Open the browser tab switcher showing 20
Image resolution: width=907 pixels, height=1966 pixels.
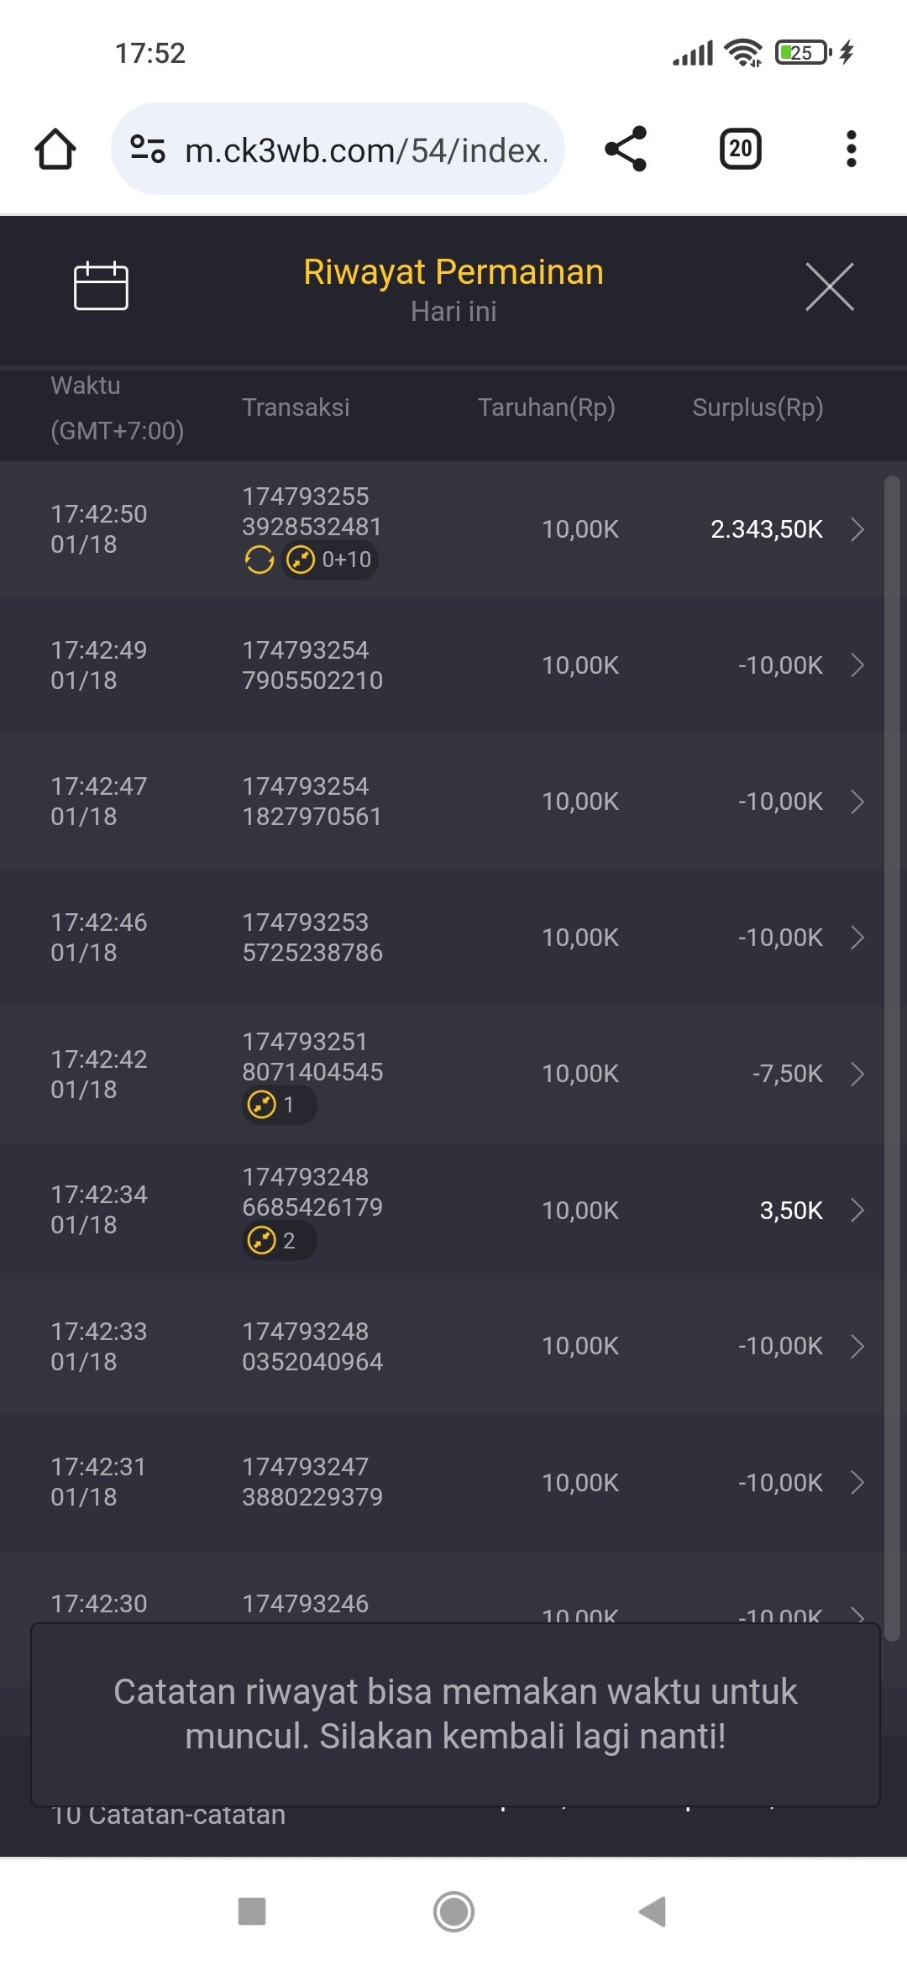[740, 150]
